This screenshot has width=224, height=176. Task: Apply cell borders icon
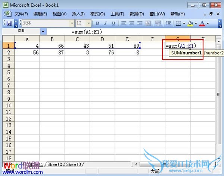click(x=178, y=23)
